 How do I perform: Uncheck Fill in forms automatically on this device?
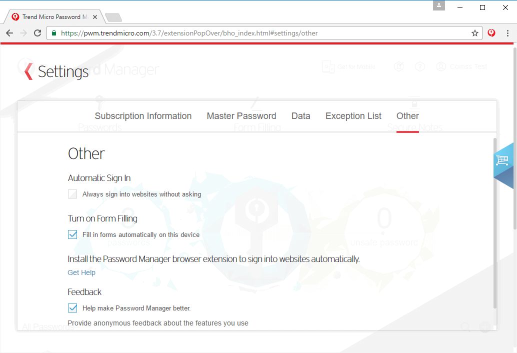click(72, 234)
